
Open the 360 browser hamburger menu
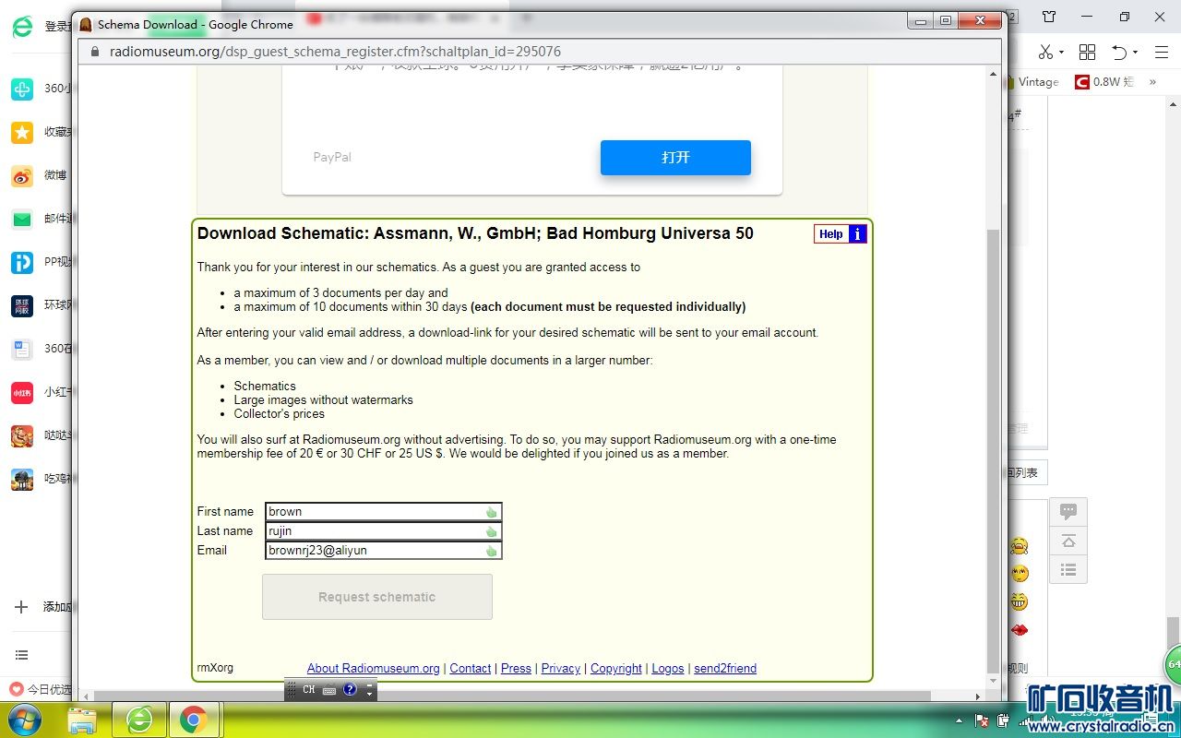click(x=1162, y=52)
